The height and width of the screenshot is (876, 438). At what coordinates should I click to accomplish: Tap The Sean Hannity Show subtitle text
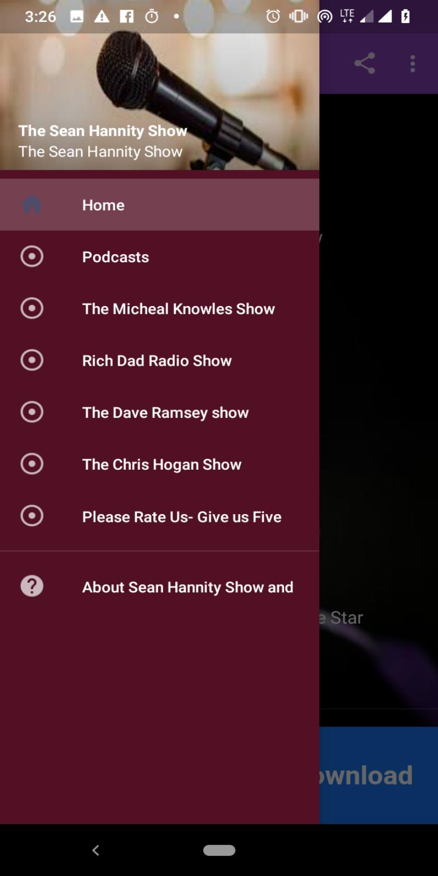pyautogui.click(x=101, y=152)
